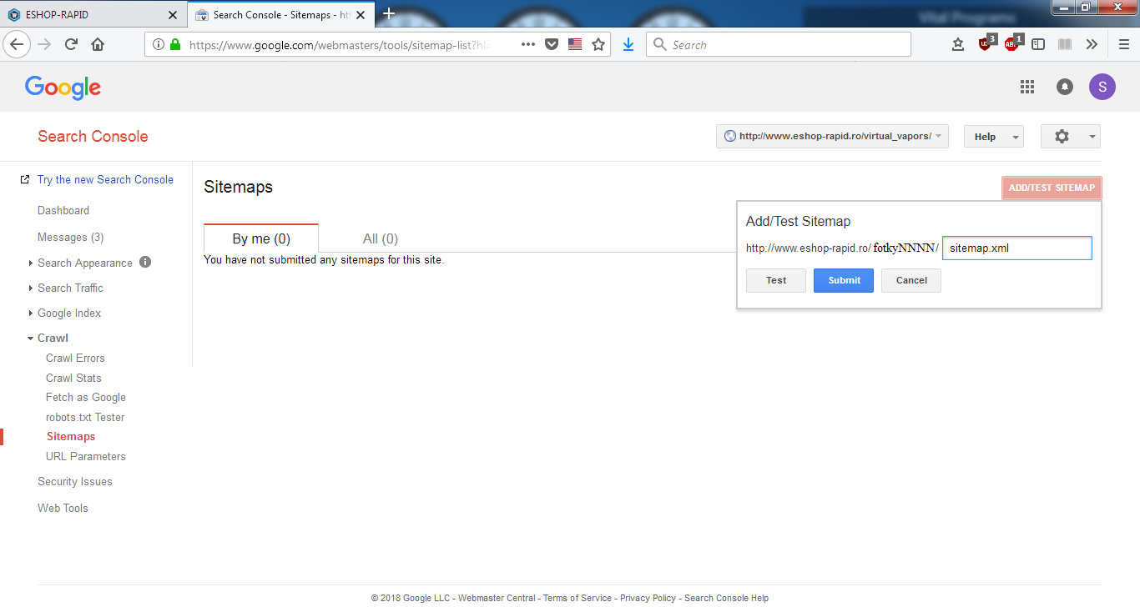Open the Help dropdown button
This screenshot has width=1140, height=607.
993,137
